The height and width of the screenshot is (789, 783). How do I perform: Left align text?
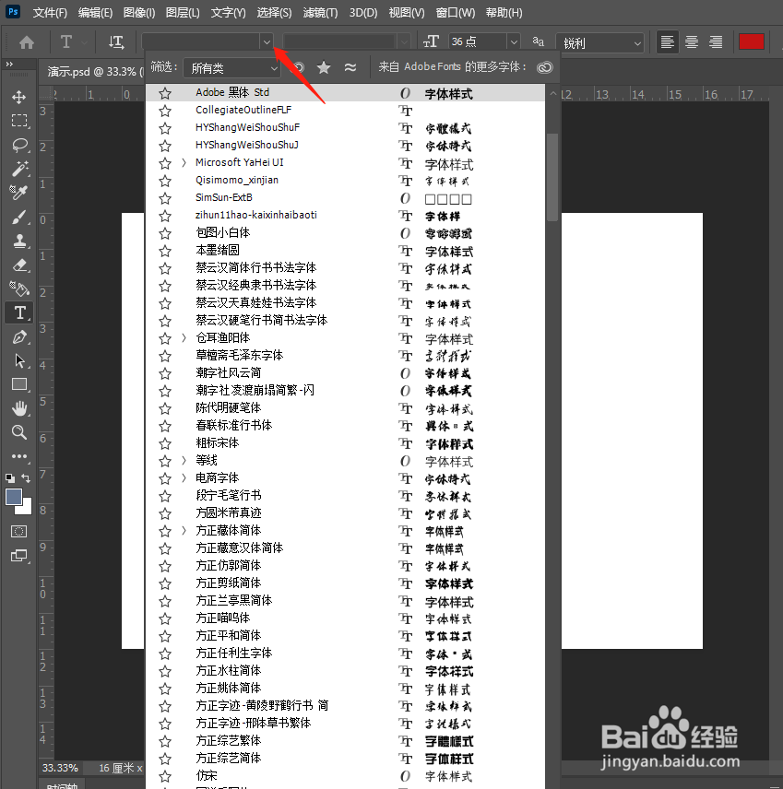667,42
